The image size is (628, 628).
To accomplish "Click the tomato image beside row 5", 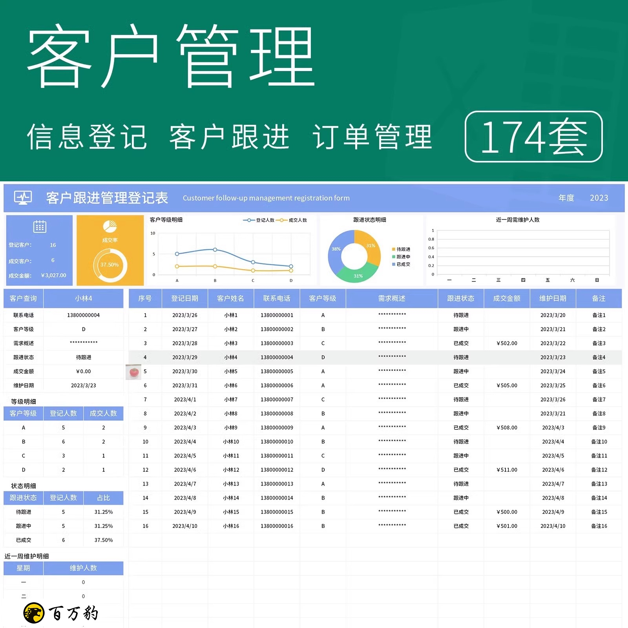I will 133,372.
